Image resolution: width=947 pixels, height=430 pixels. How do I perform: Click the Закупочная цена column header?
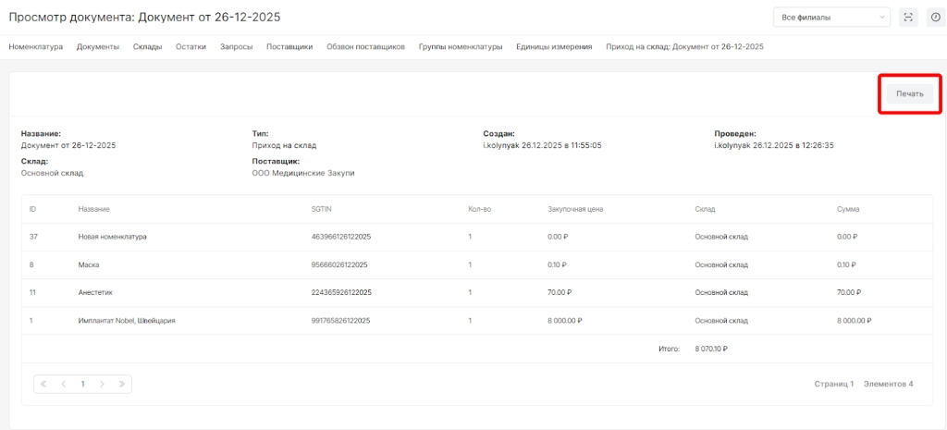coord(575,209)
